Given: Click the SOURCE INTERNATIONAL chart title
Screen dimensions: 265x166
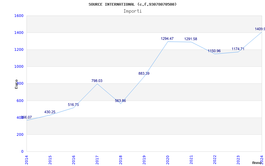Looking at the screenshot, I should (x=132, y=4).
